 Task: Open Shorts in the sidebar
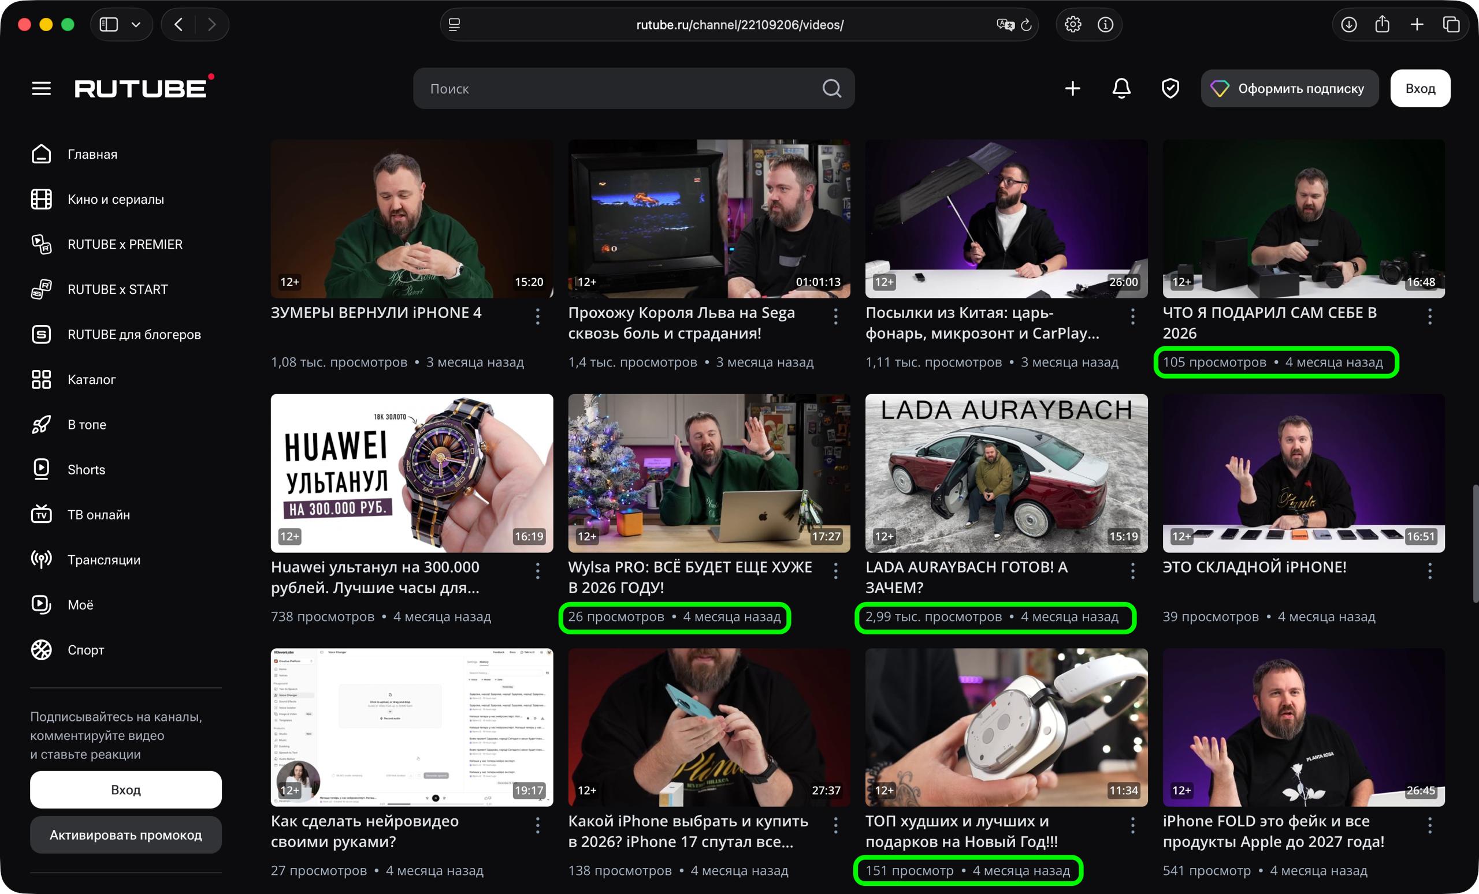pos(86,469)
